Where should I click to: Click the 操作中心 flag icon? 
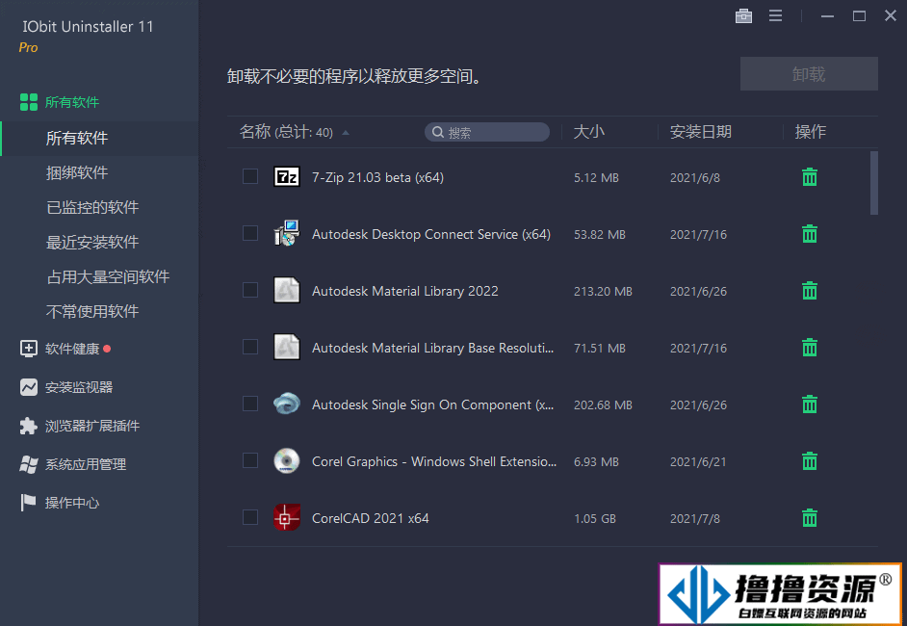coord(28,502)
